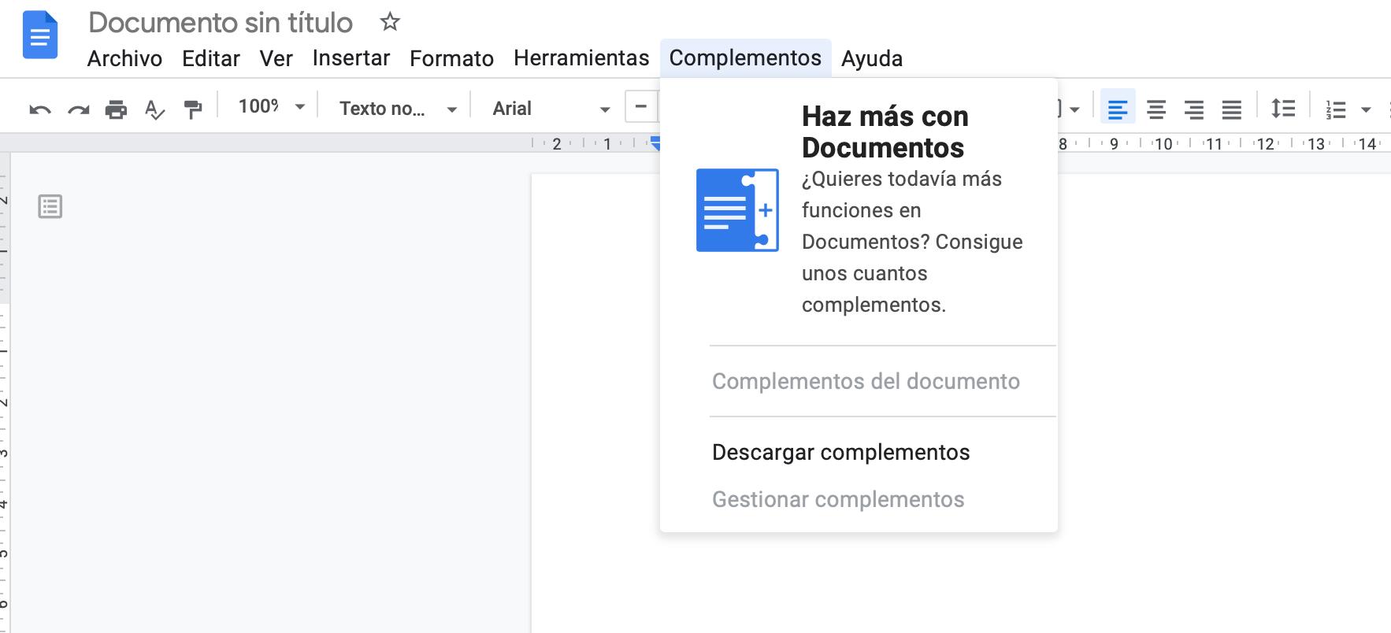Star the document title

[x=390, y=22]
